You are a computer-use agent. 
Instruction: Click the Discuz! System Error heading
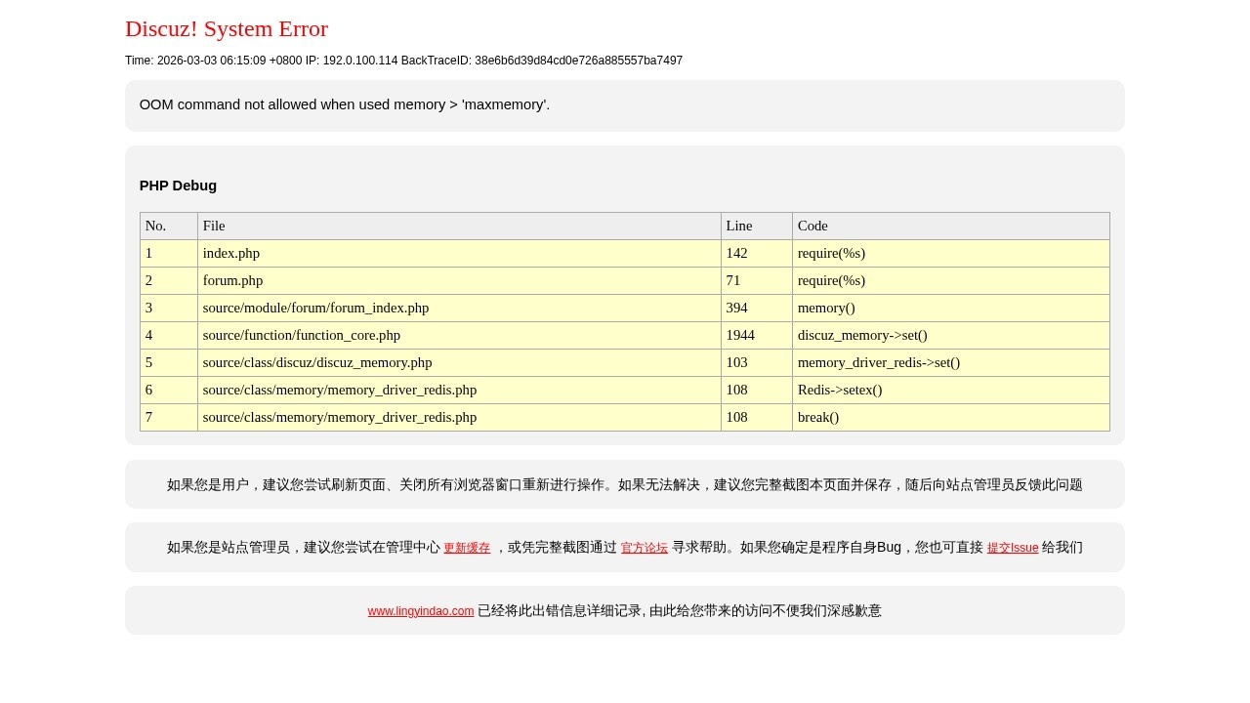[227, 29]
